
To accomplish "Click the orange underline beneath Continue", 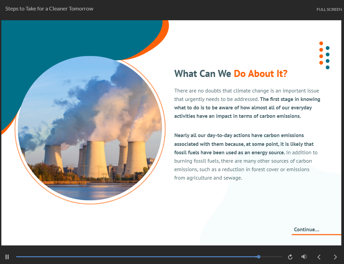I will [x=316, y=234].
